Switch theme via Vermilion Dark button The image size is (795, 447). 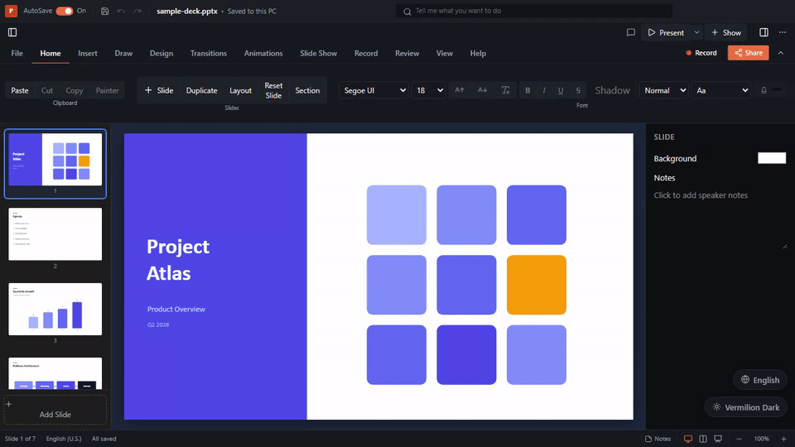(x=746, y=407)
